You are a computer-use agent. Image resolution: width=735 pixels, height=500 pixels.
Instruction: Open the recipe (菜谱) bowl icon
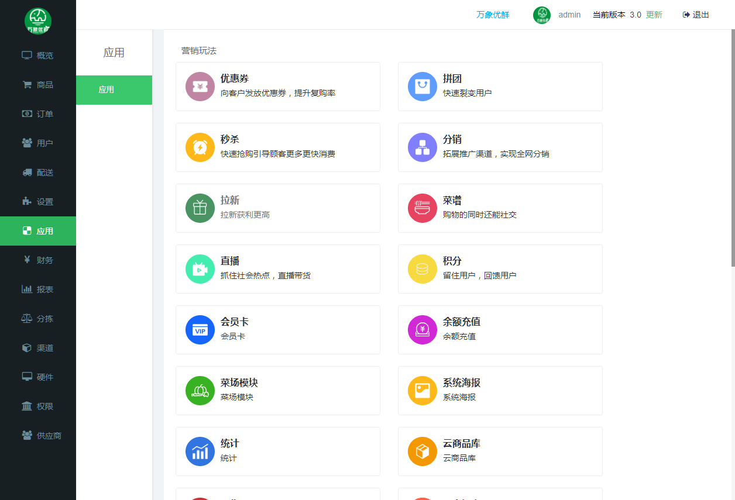coord(423,208)
